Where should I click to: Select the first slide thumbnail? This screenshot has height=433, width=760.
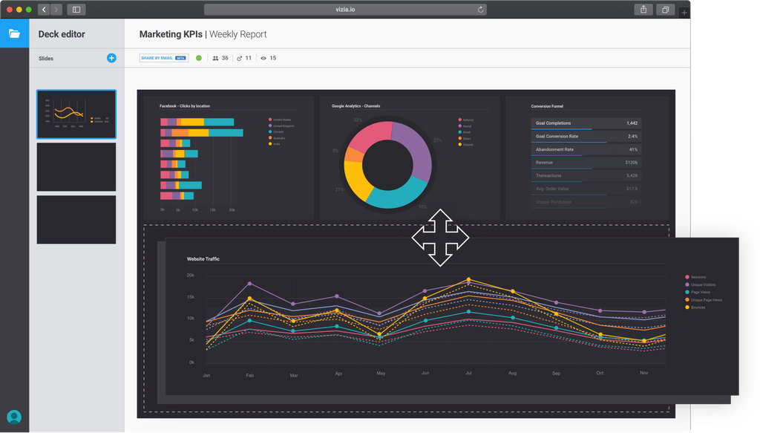76,114
